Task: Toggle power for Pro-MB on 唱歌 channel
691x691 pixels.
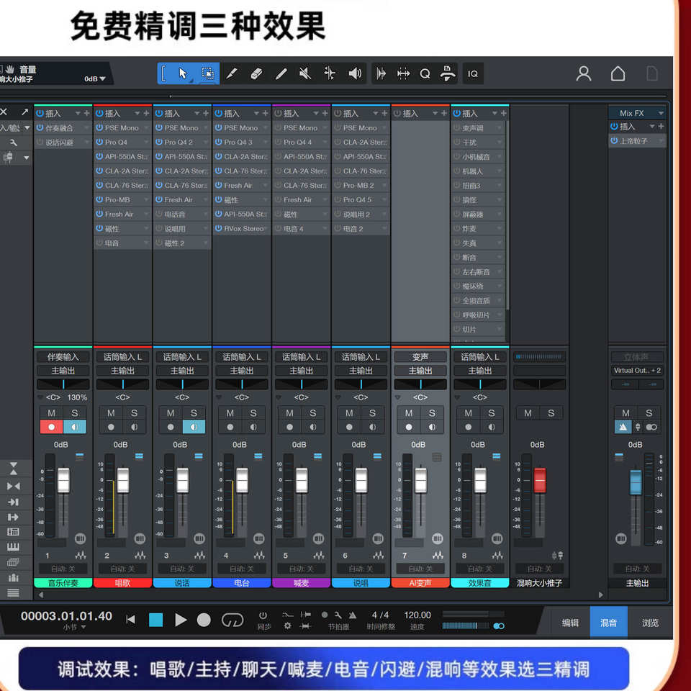Action: coord(99,200)
